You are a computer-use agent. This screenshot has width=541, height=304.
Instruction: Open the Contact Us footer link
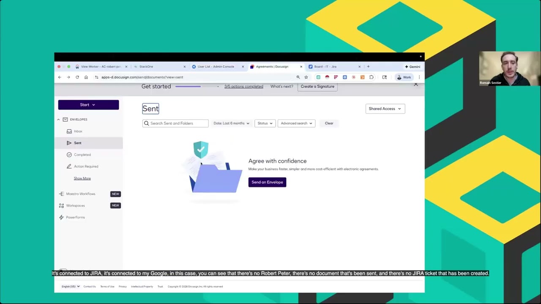(90, 287)
